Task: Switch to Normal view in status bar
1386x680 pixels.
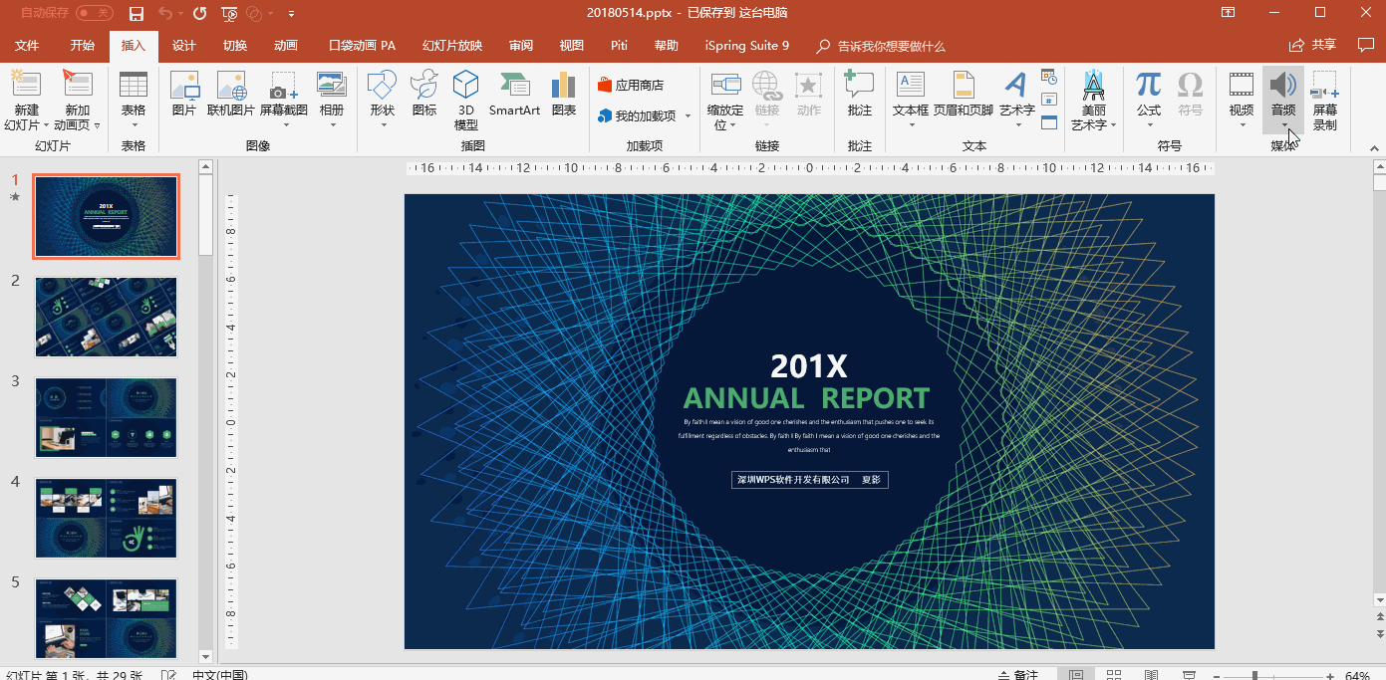Action: pos(1076,675)
